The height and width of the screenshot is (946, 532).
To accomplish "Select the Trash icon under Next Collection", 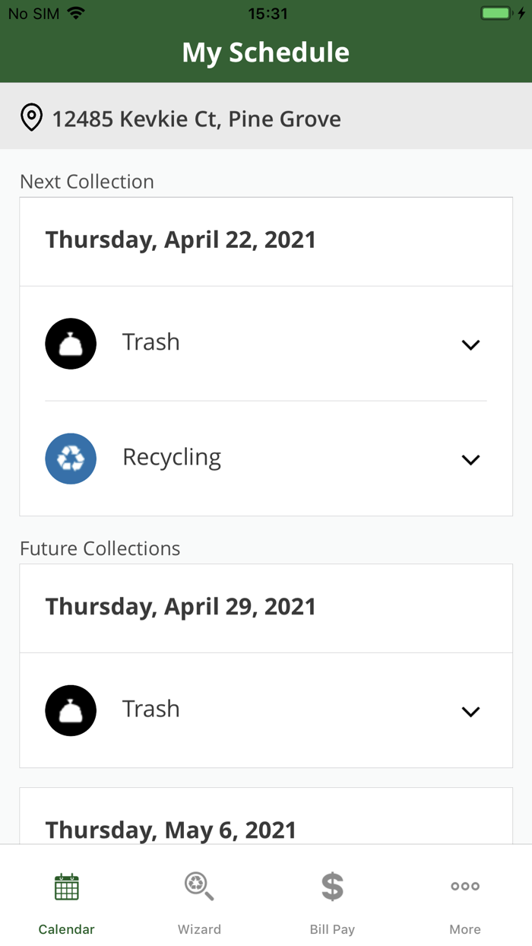I will coord(71,343).
